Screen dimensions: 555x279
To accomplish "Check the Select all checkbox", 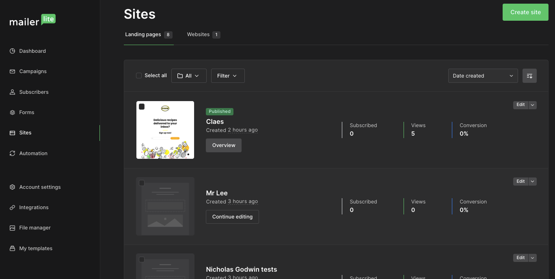I will click(x=139, y=76).
